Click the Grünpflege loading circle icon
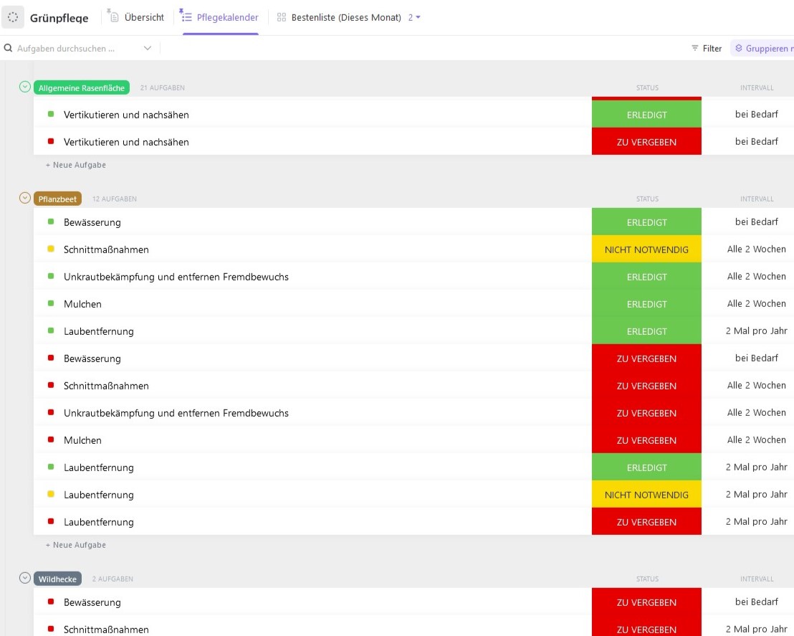The height and width of the screenshot is (636, 794). tap(13, 17)
